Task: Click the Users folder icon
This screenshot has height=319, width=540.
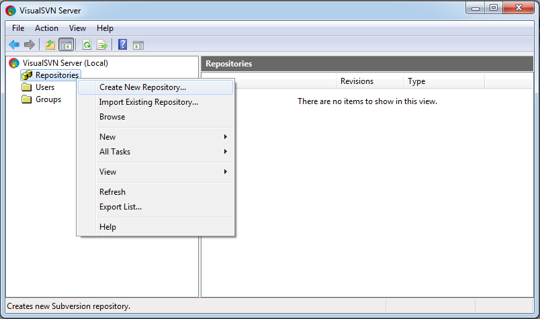Action: pos(26,87)
